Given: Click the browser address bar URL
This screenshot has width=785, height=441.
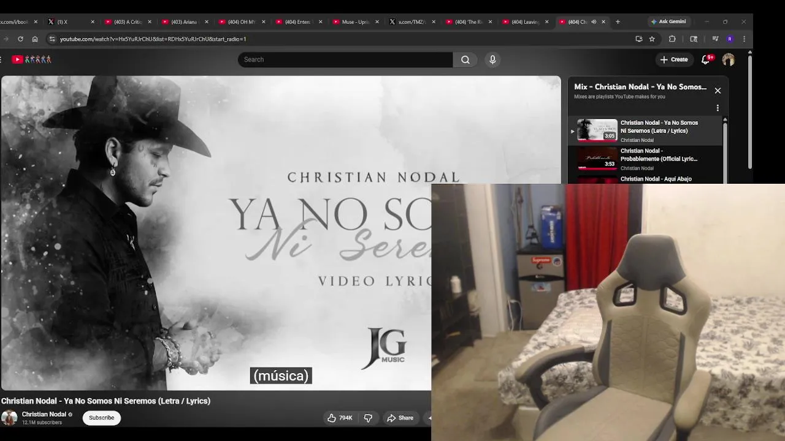Looking at the screenshot, I should coord(153,39).
